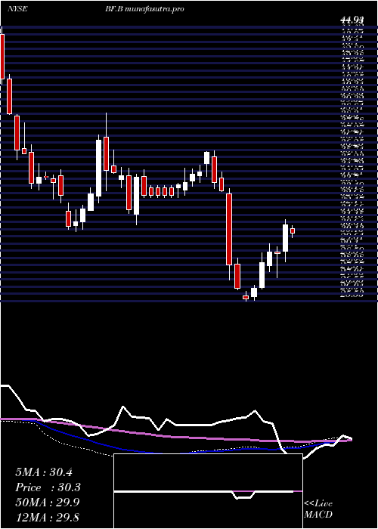Click the last small red candlestick
This screenshot has height=529, width=378.
[x=293, y=230]
